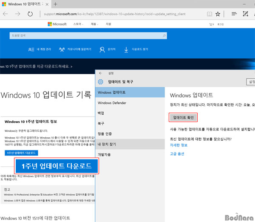The width and height of the screenshot is (255, 222).
Task: Click back arrow in Settings window
Action: click(100, 73)
